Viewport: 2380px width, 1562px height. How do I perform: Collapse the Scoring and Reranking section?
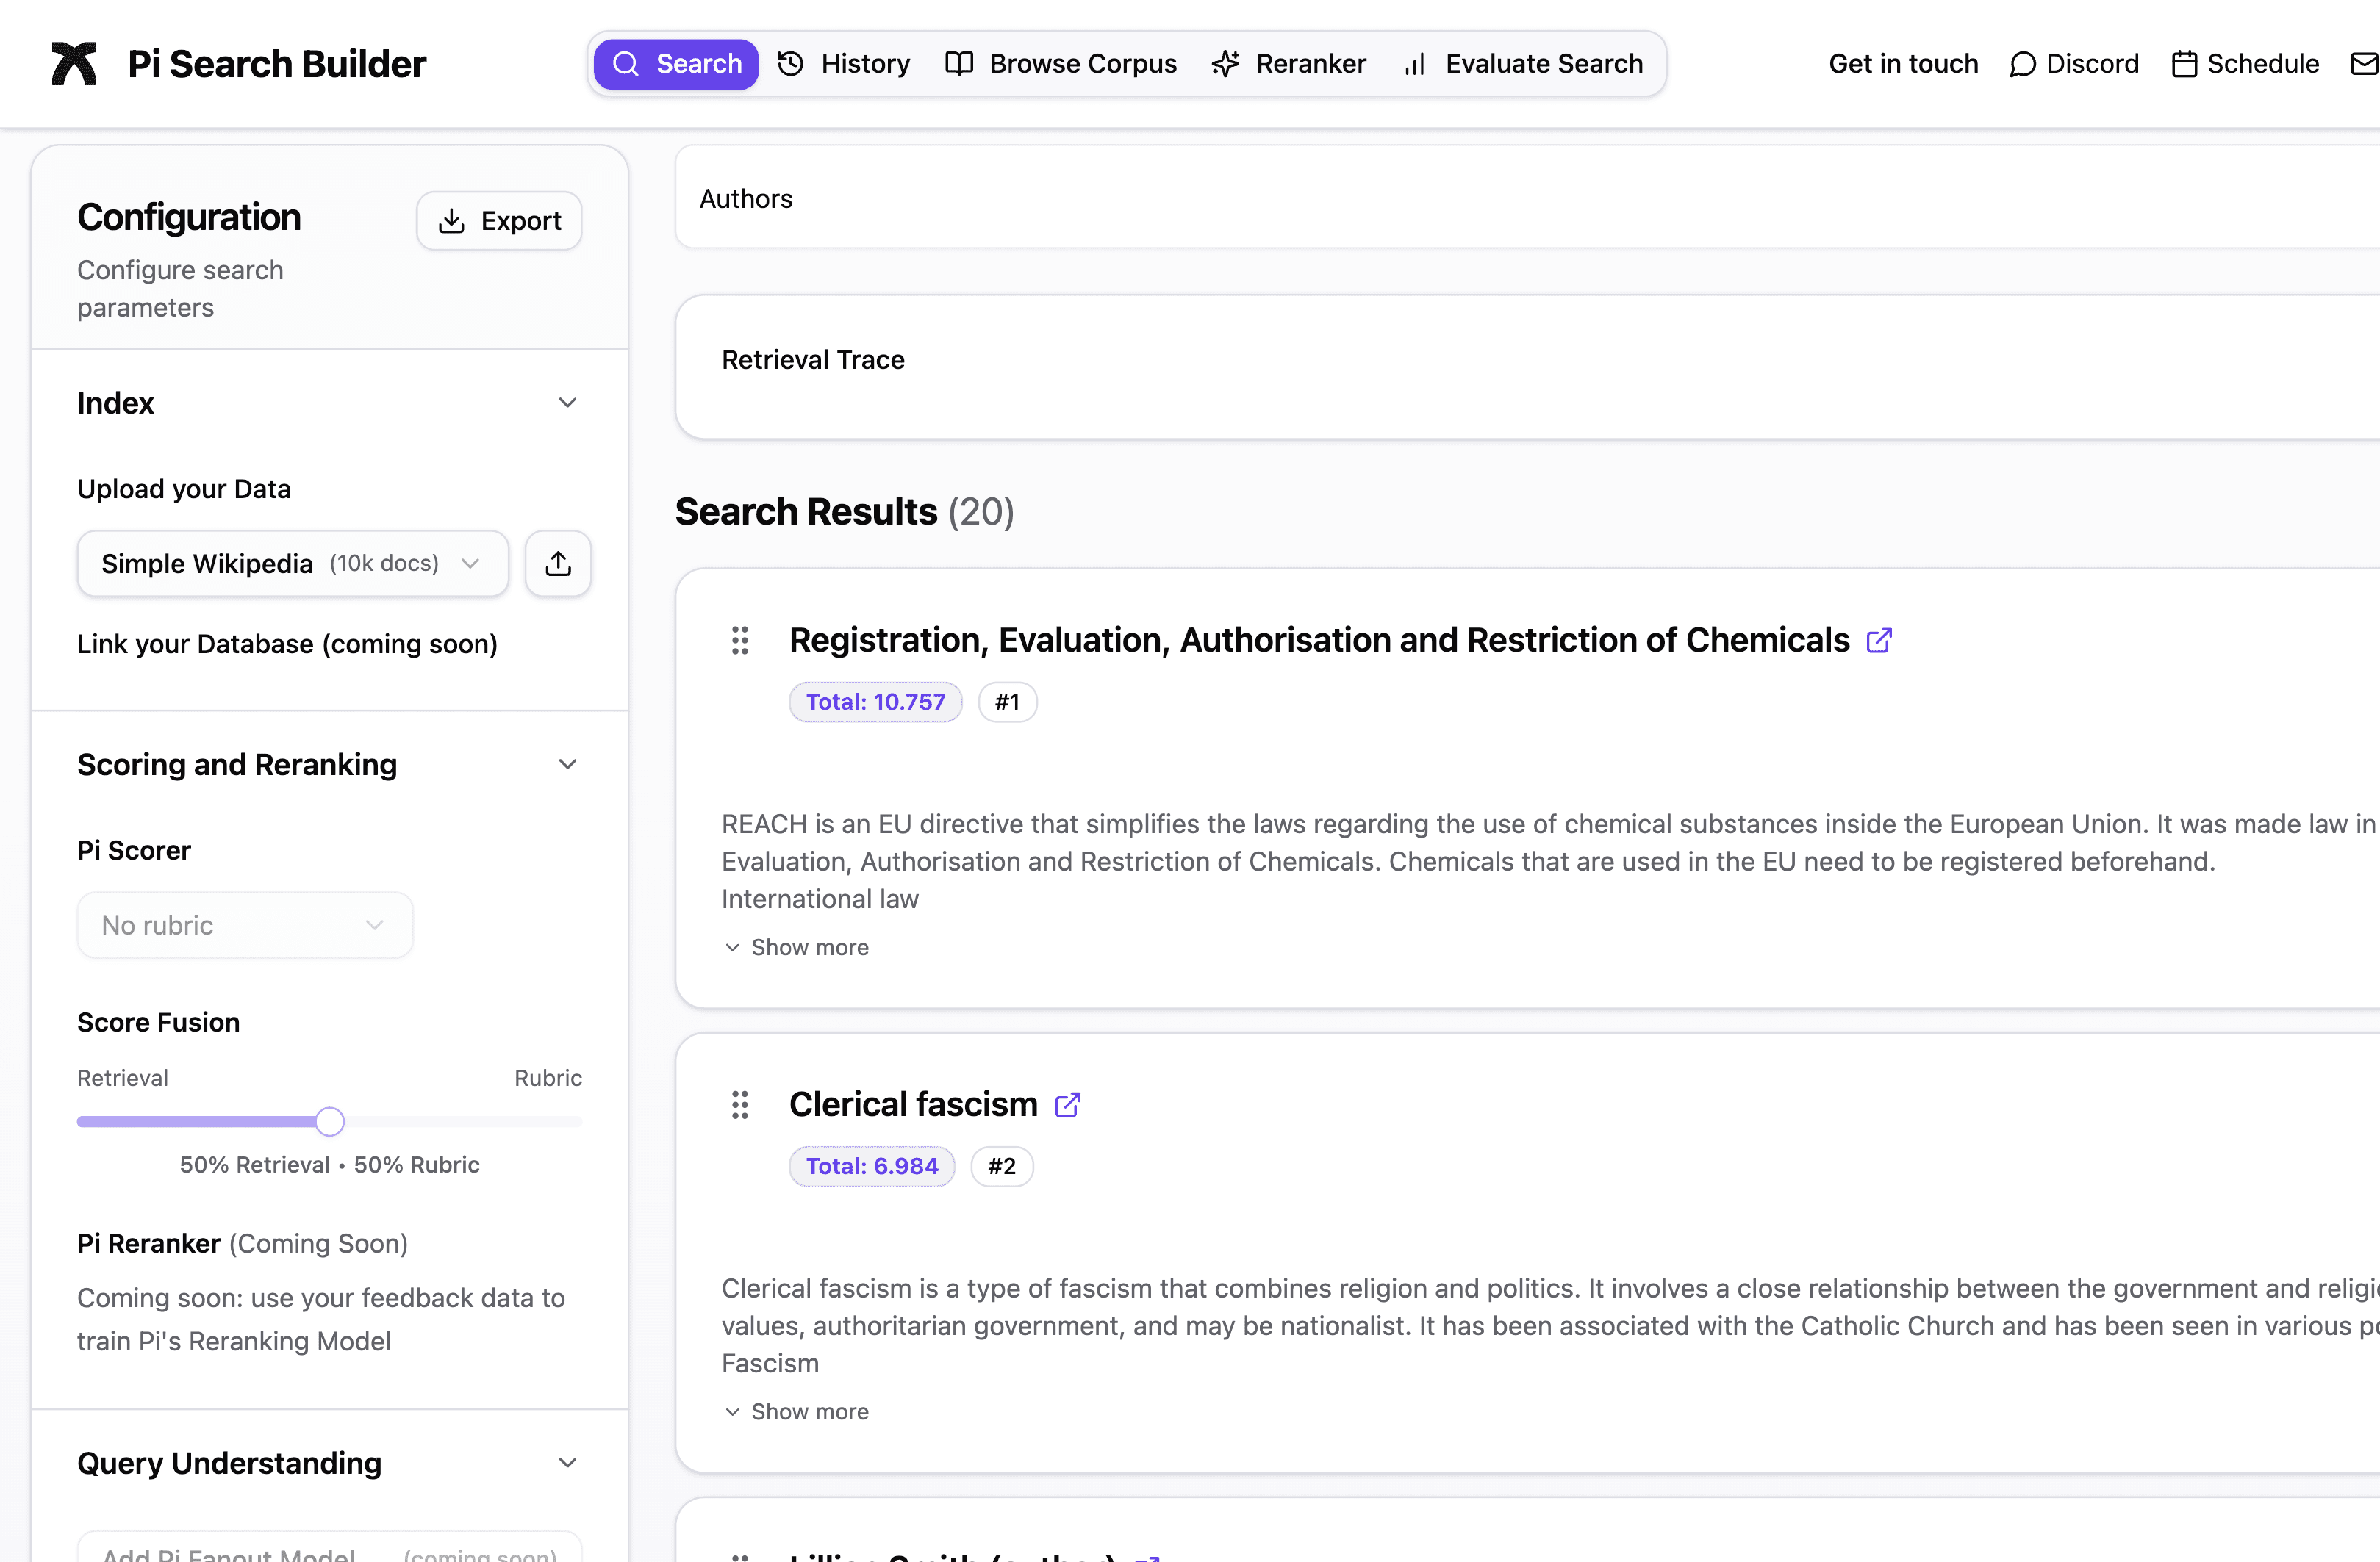(x=567, y=765)
